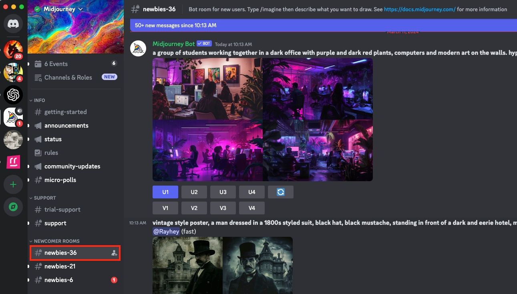The image size is (517, 294).
Task: Open the server with 20 notifications badge
Action: tap(13, 50)
